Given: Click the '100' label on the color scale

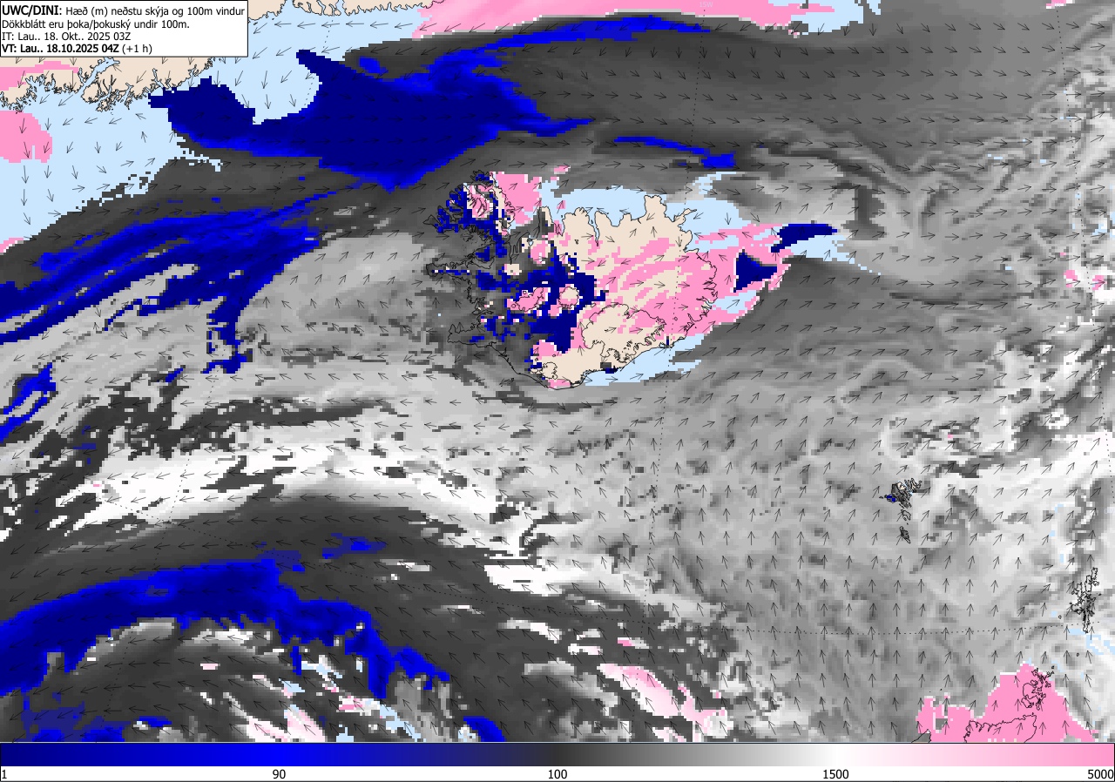Looking at the screenshot, I should 557,774.
